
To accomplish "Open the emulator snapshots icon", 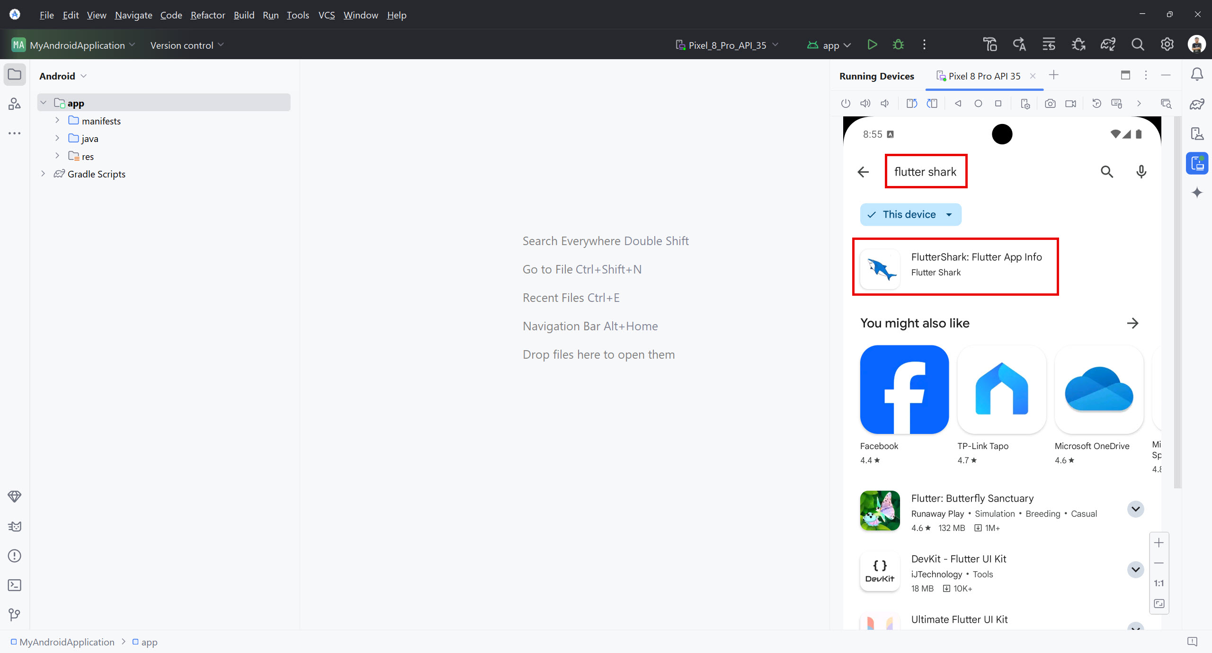I will click(1096, 104).
